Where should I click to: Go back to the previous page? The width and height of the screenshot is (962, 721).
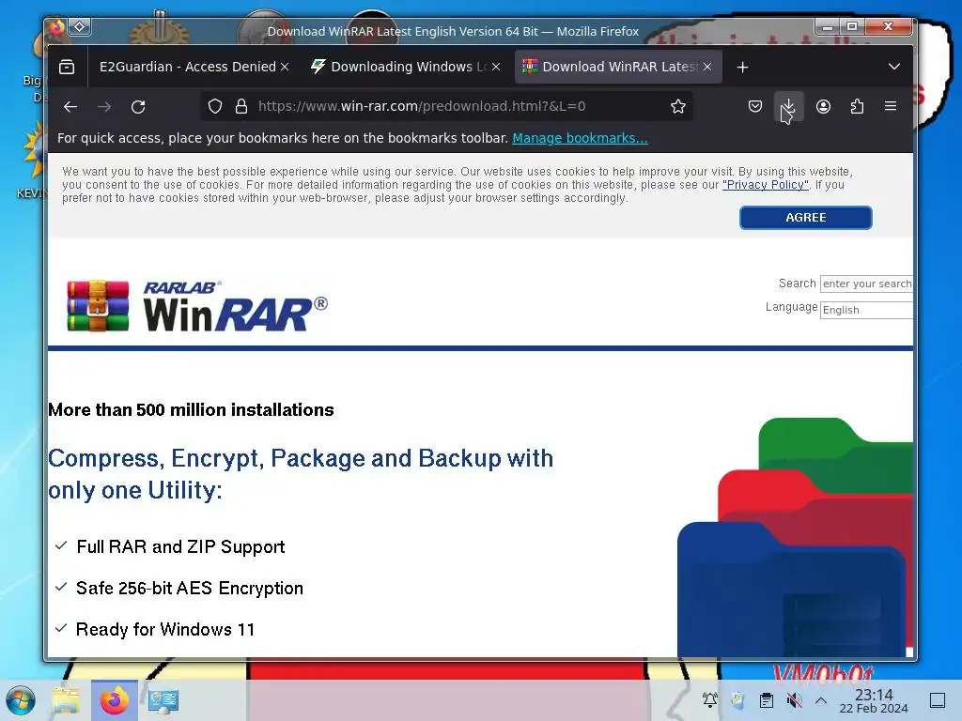pyautogui.click(x=70, y=107)
